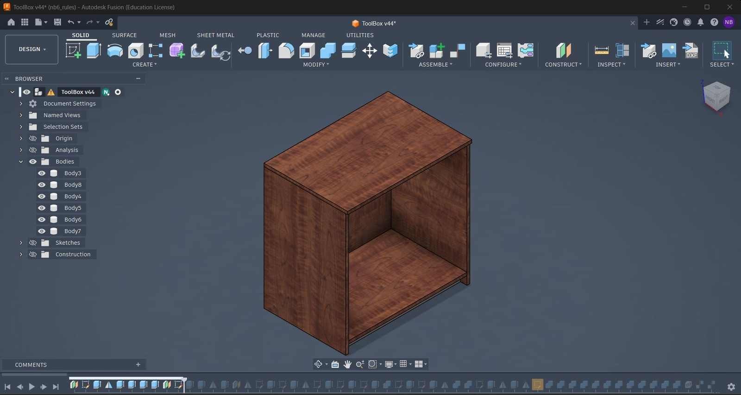Viewport: 741px width, 395px height.
Task: Hide Body7 using its eye icon
Action: pos(42,231)
